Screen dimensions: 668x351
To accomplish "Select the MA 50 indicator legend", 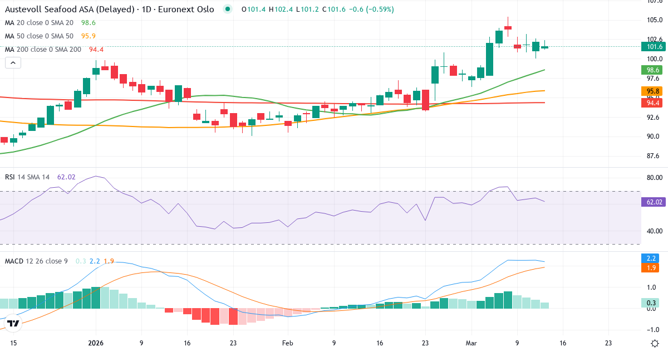I will [x=39, y=36].
